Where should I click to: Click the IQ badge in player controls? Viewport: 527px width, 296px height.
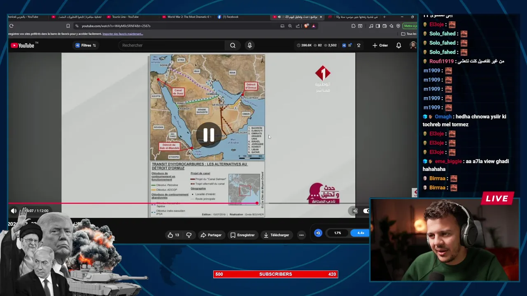pos(355,211)
